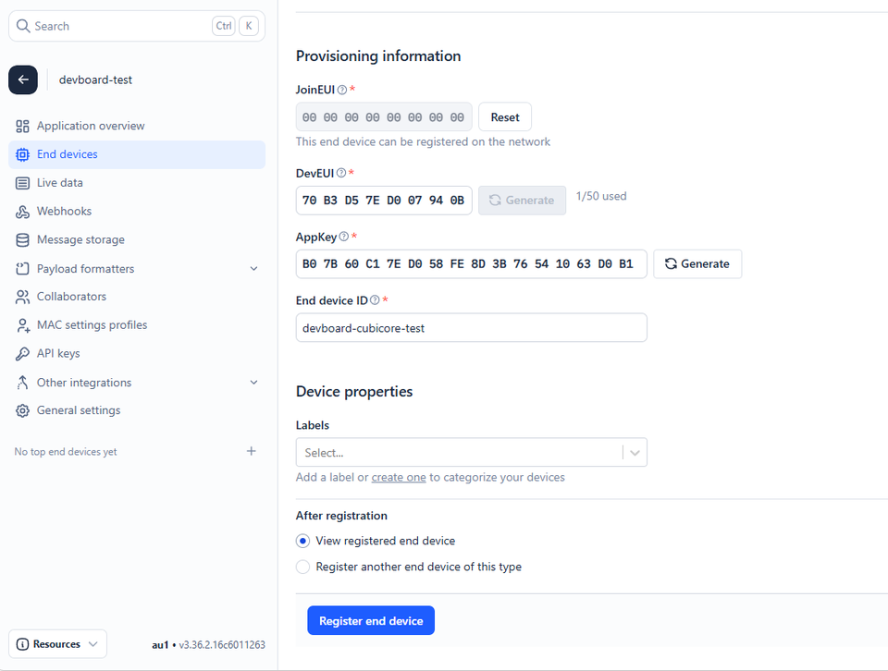Open JoinEUI help tooltip icon
The width and height of the screenshot is (888, 671).
(x=342, y=90)
